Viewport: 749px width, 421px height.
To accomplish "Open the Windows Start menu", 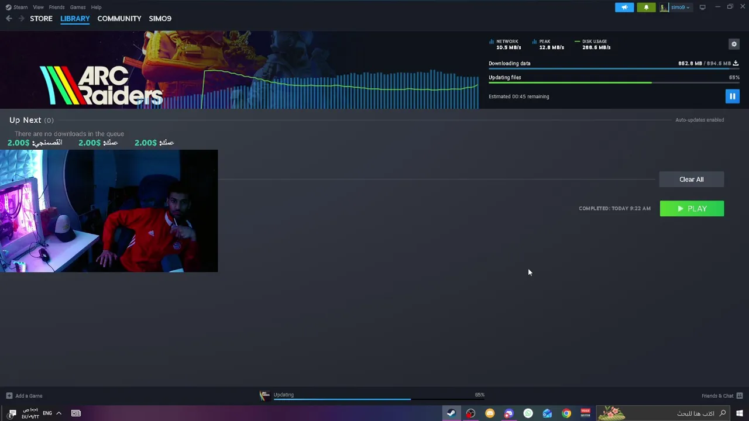I will point(740,413).
